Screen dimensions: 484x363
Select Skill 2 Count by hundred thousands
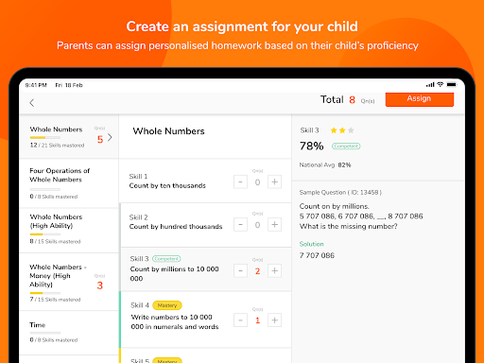point(205,225)
